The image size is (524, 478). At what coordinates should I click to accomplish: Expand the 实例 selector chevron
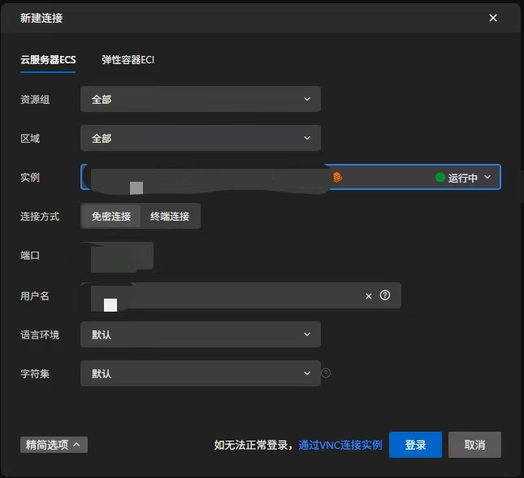[x=487, y=177]
